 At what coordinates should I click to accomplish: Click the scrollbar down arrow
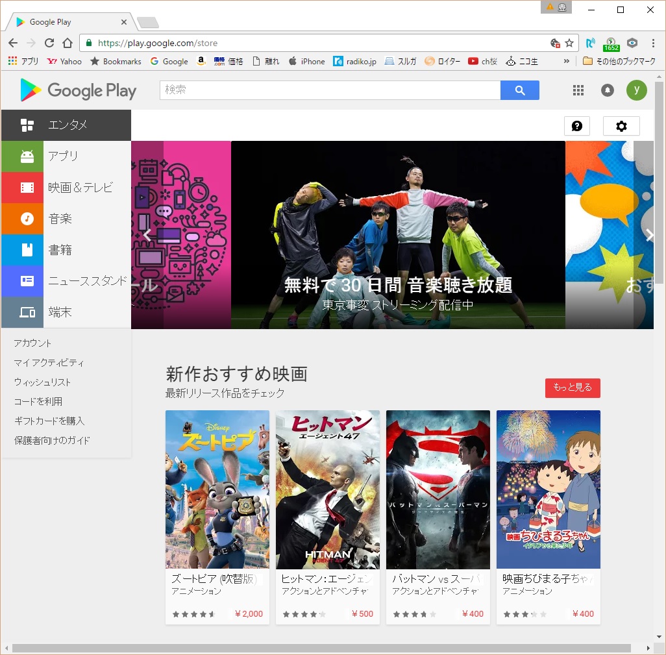click(659, 636)
